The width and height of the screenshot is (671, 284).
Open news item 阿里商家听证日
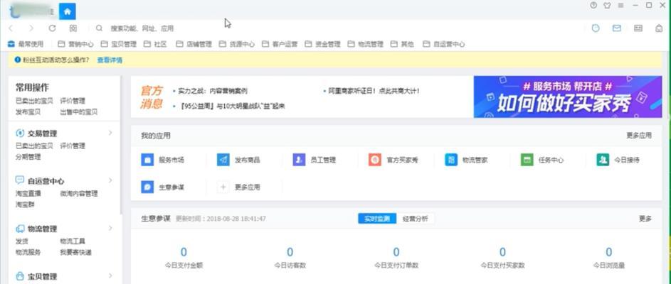pos(374,91)
